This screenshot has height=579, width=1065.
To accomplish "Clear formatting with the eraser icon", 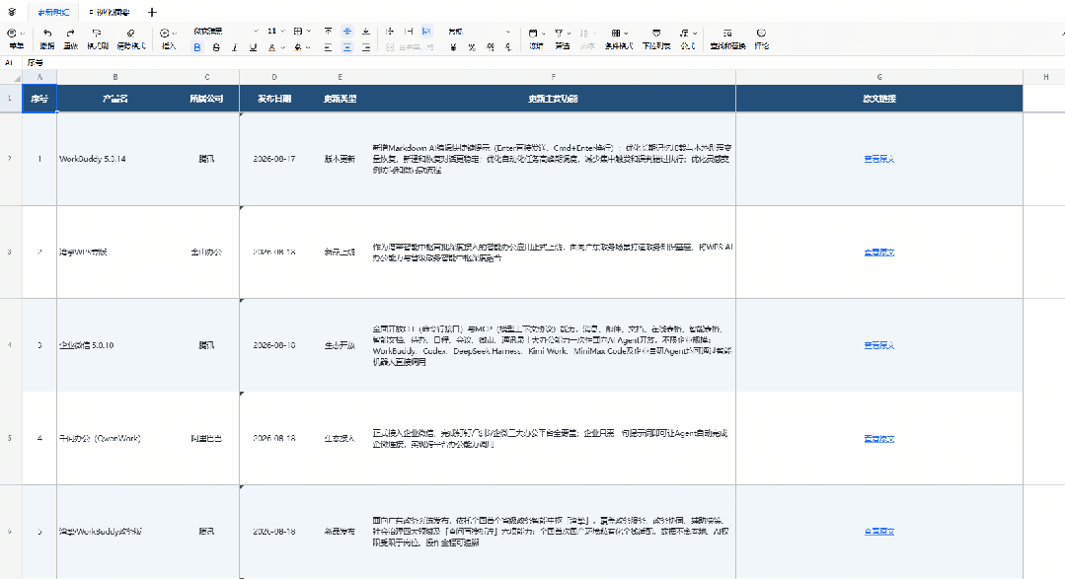I will point(131,38).
